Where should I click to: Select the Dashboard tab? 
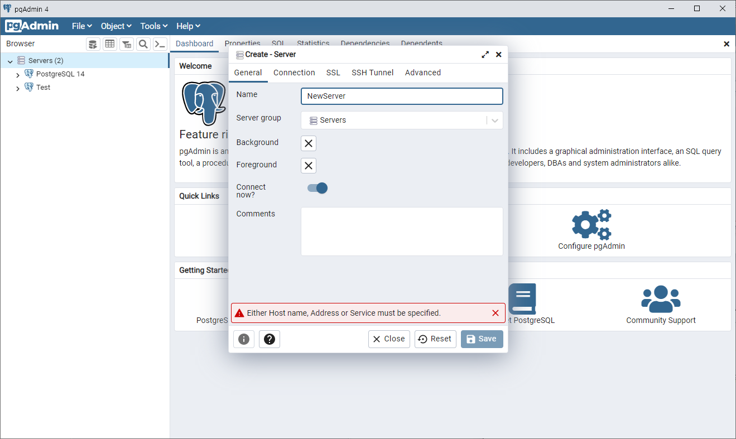pos(195,44)
